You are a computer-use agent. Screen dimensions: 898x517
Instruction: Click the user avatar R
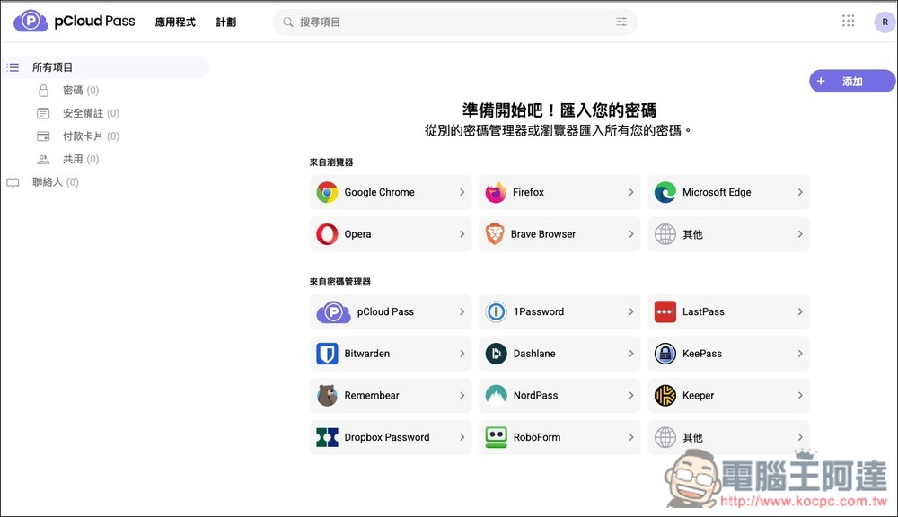tap(885, 22)
